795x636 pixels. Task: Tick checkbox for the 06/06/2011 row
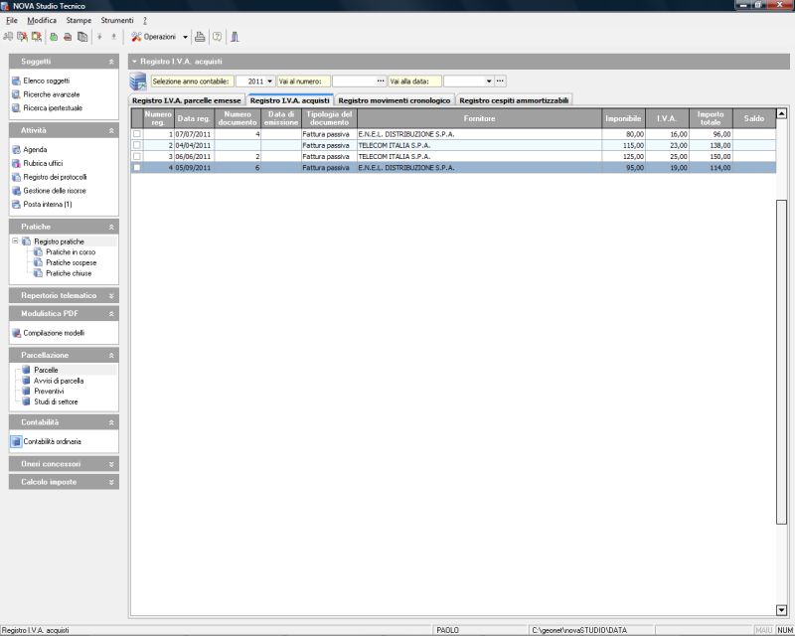137,156
